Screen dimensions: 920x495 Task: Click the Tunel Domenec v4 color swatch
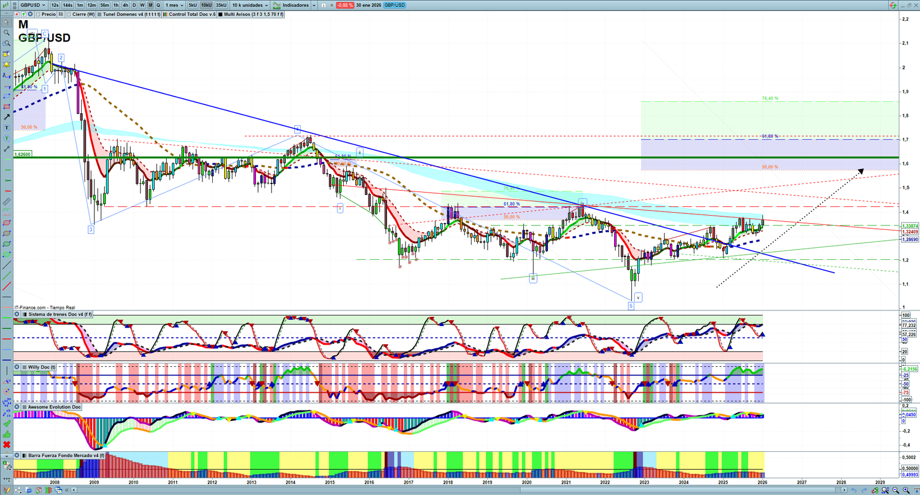tap(99, 14)
